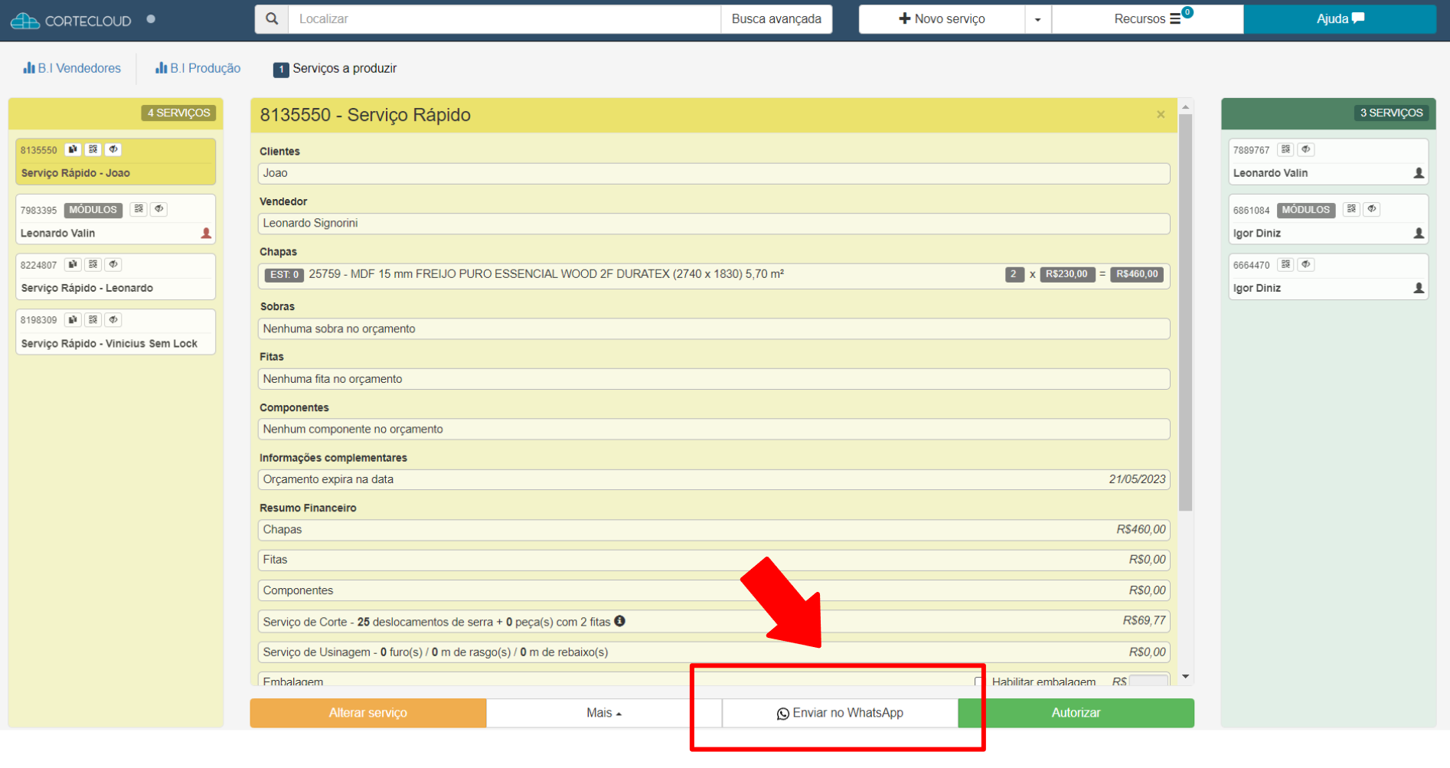
Task: Click the user icon on service 7889767
Action: coord(1419,173)
